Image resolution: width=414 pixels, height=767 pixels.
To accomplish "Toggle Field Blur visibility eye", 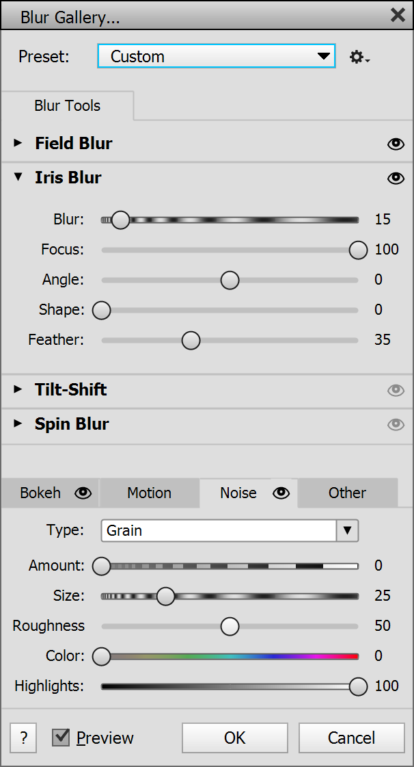I will [x=396, y=144].
